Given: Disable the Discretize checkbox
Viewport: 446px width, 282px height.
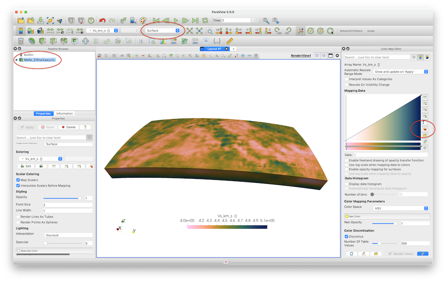Looking at the screenshot, I should [347, 236].
